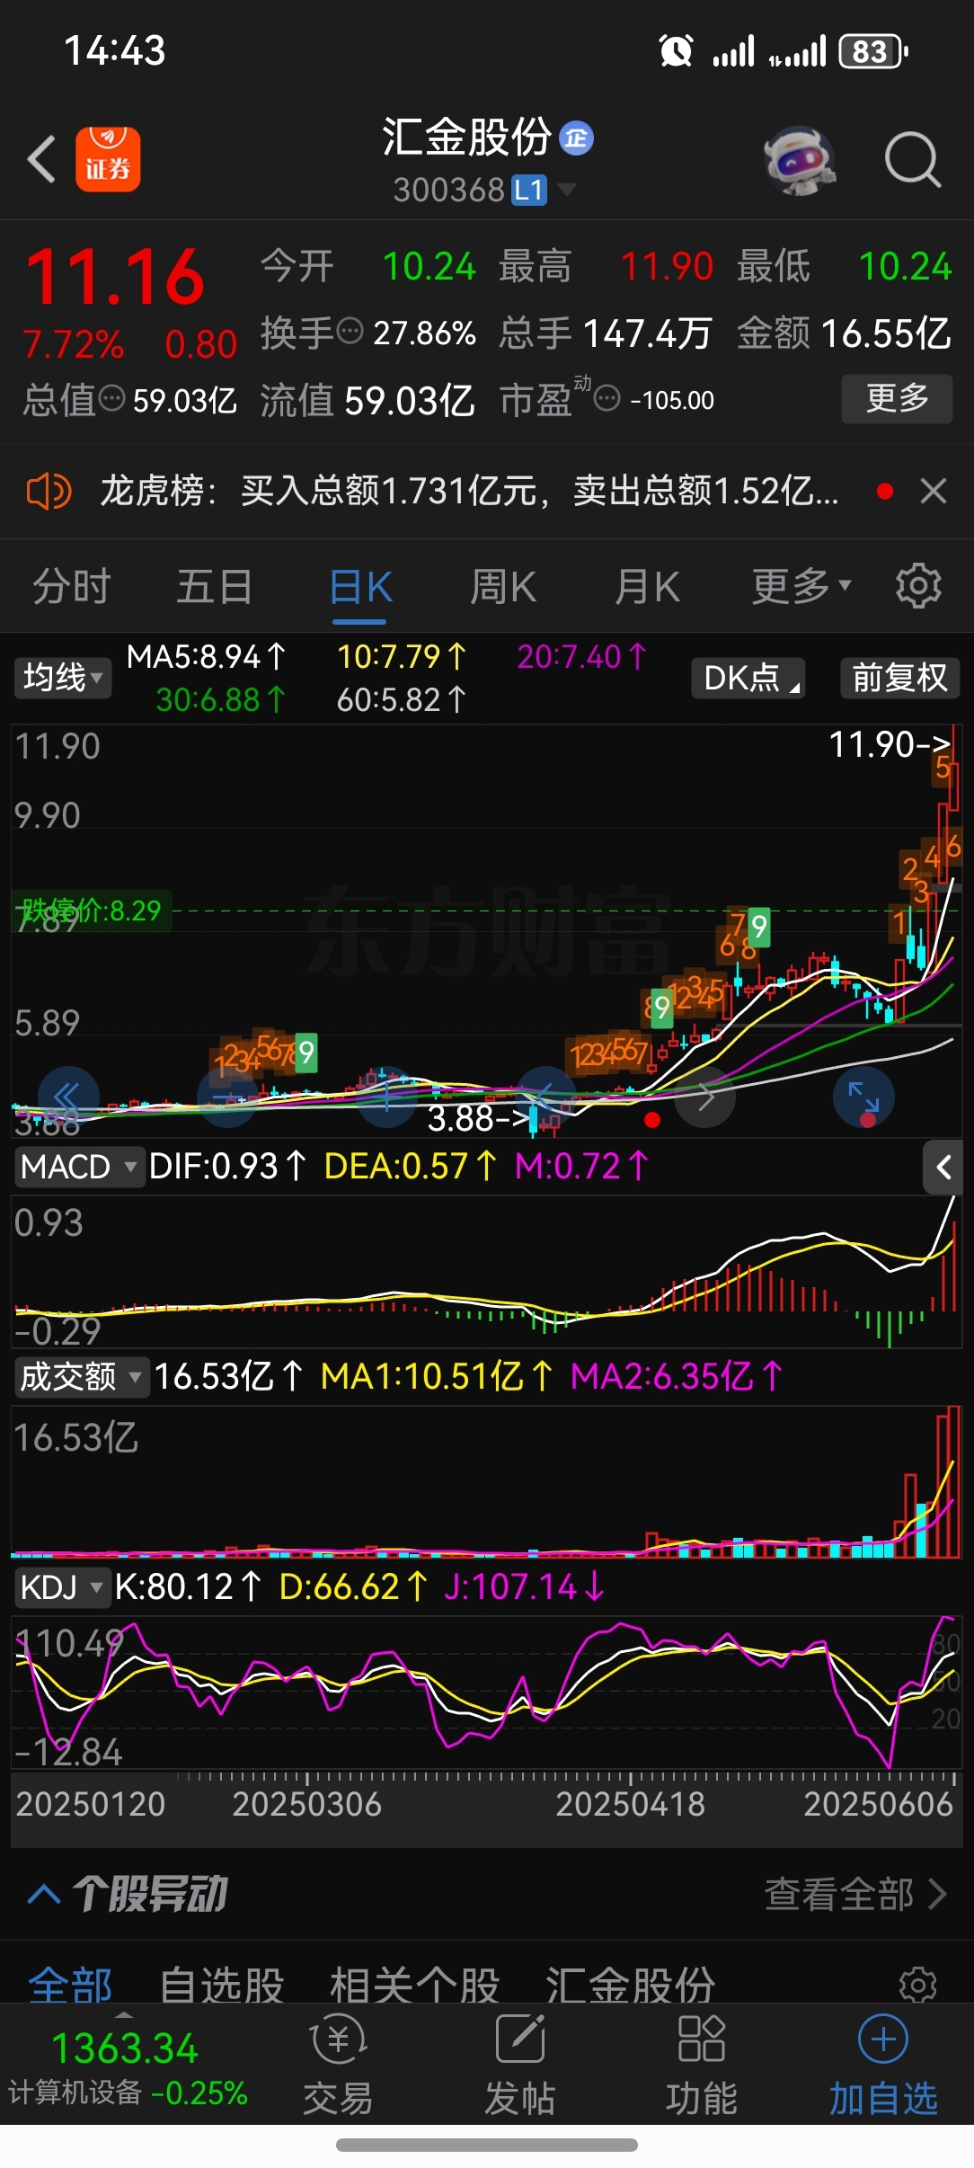Tap the search magnifier icon
Screen dimensions: 974x2168
912,160
